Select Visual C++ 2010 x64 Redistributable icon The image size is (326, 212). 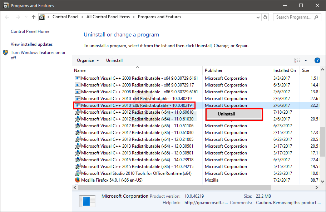coord(78,99)
